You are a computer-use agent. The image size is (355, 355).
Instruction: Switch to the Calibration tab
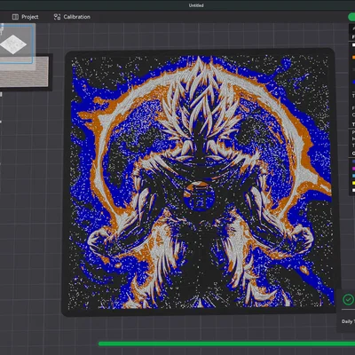pyautogui.click(x=72, y=17)
